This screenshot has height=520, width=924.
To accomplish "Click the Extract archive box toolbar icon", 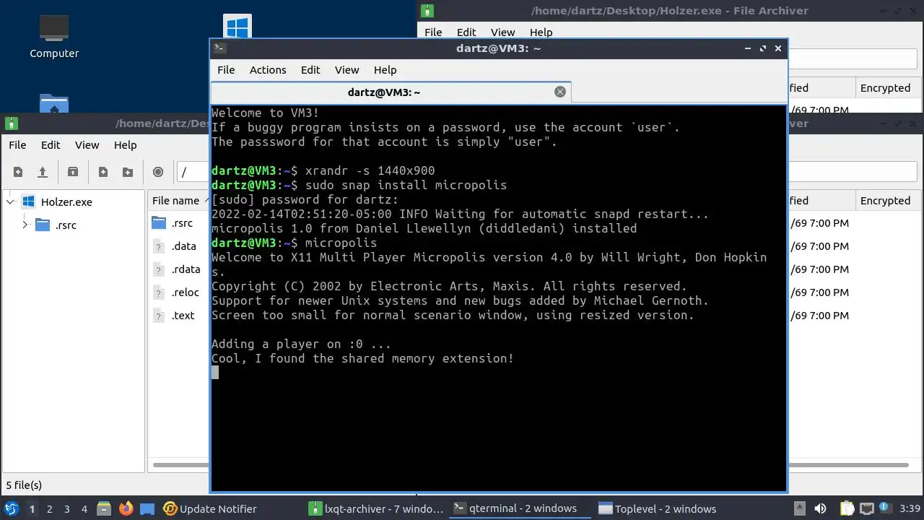I will [73, 172].
